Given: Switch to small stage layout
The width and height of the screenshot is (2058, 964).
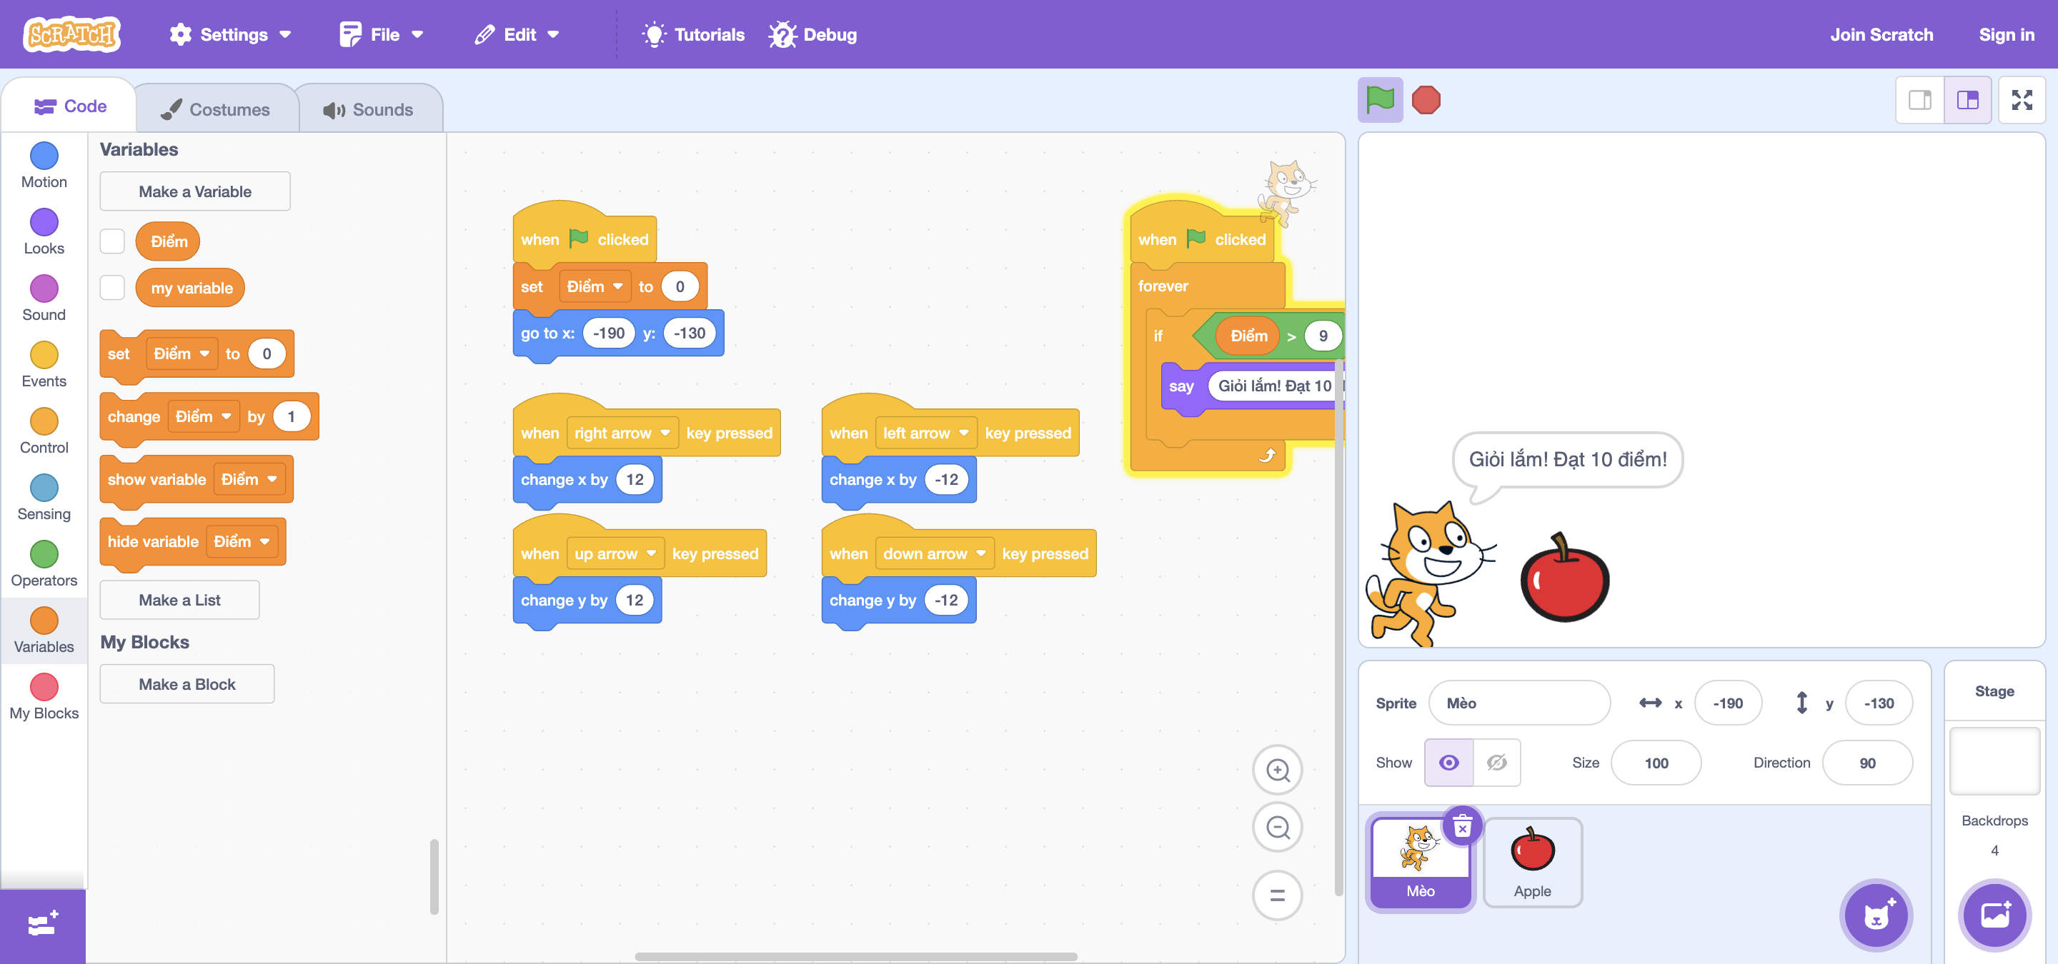Looking at the screenshot, I should tap(1920, 100).
